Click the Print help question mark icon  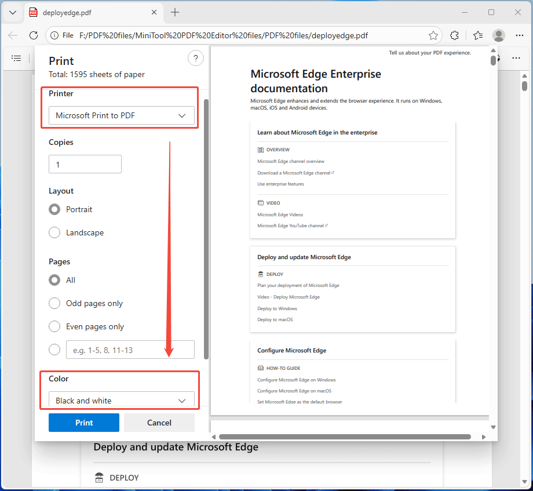(x=196, y=58)
